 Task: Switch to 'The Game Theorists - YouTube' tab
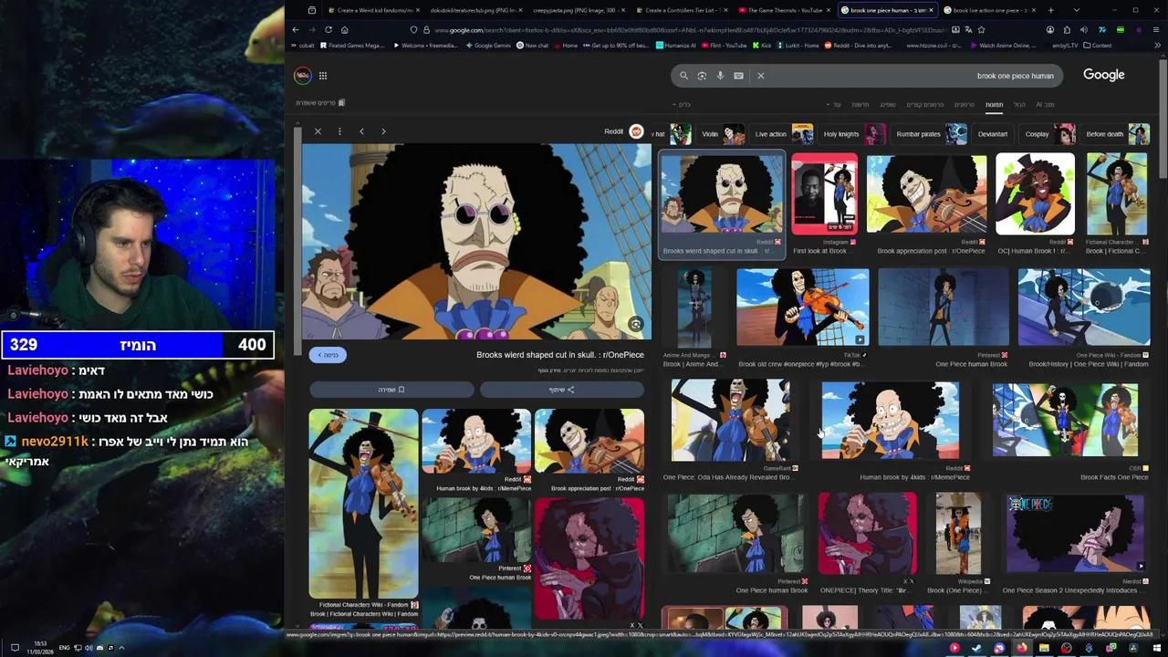click(x=783, y=10)
